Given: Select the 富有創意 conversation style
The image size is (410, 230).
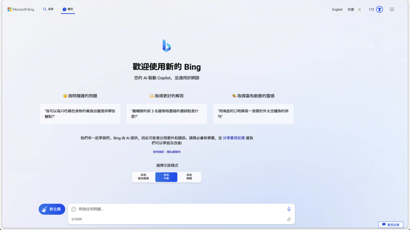Looking at the screenshot, I should click(x=143, y=177).
